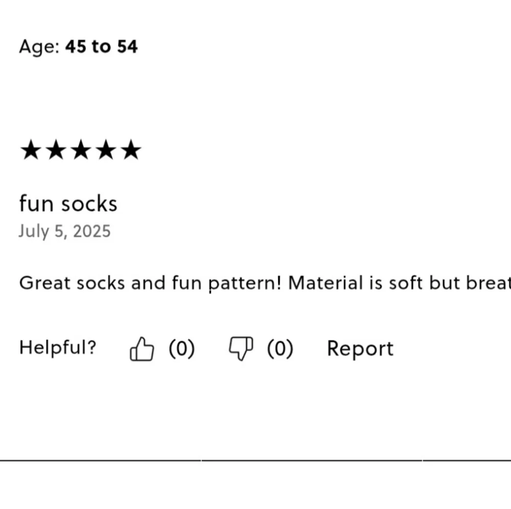Screen dimensions: 511x509
Task: Select the "Age:" label text
Action: [39, 47]
